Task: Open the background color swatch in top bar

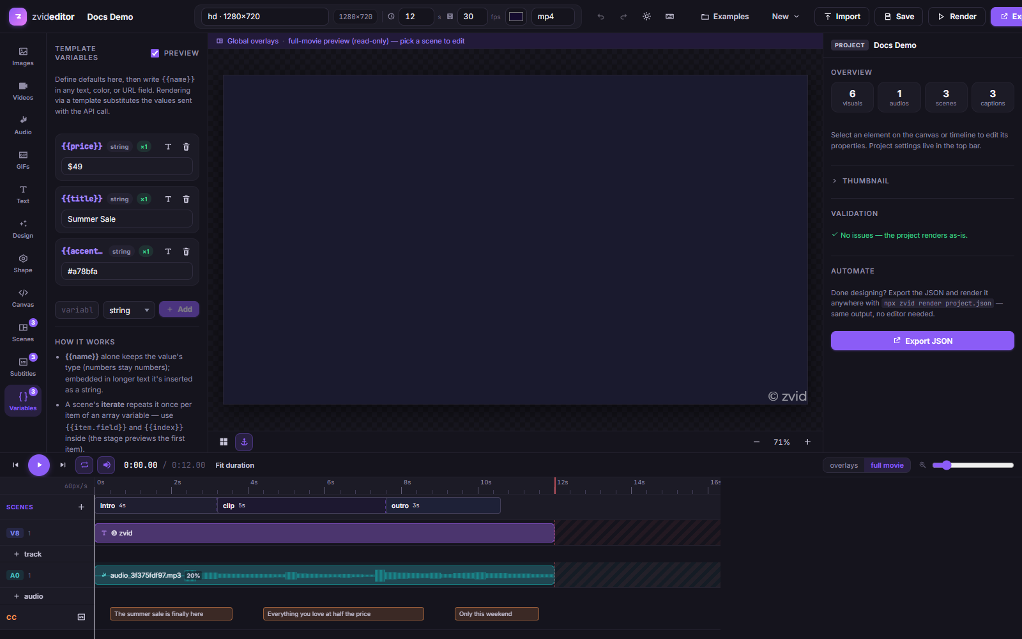Action: click(x=516, y=17)
